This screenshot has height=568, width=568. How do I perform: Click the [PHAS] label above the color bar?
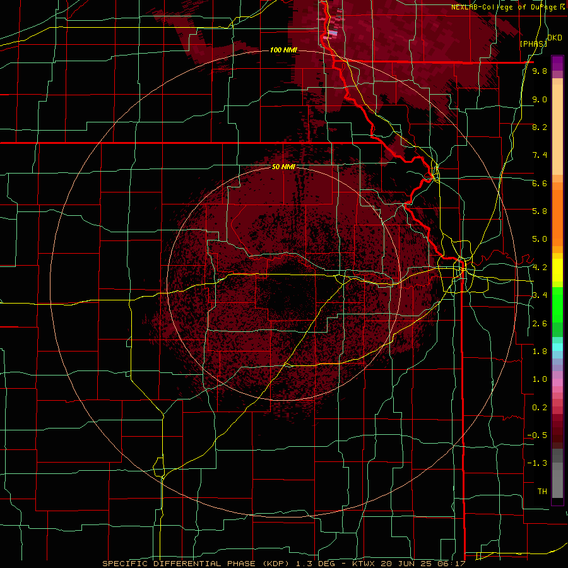pyautogui.click(x=533, y=44)
